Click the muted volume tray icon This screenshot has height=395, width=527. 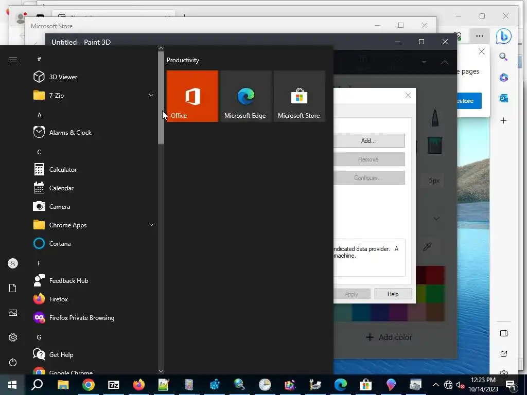[461, 385]
